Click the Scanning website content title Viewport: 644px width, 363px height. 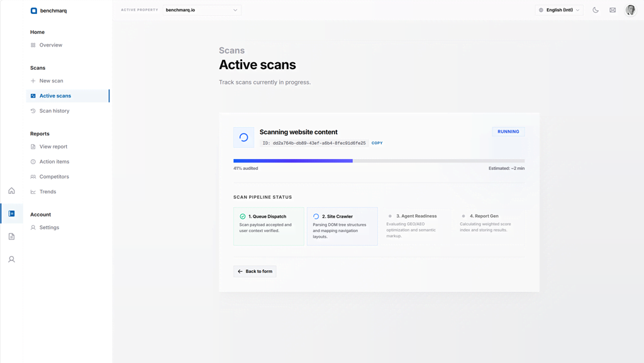(x=299, y=132)
